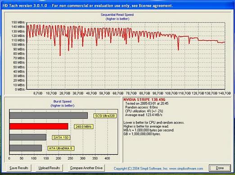Click the Average read 123.4 MB/s line
This screenshot has width=235, height=175.
[x=144, y=115]
